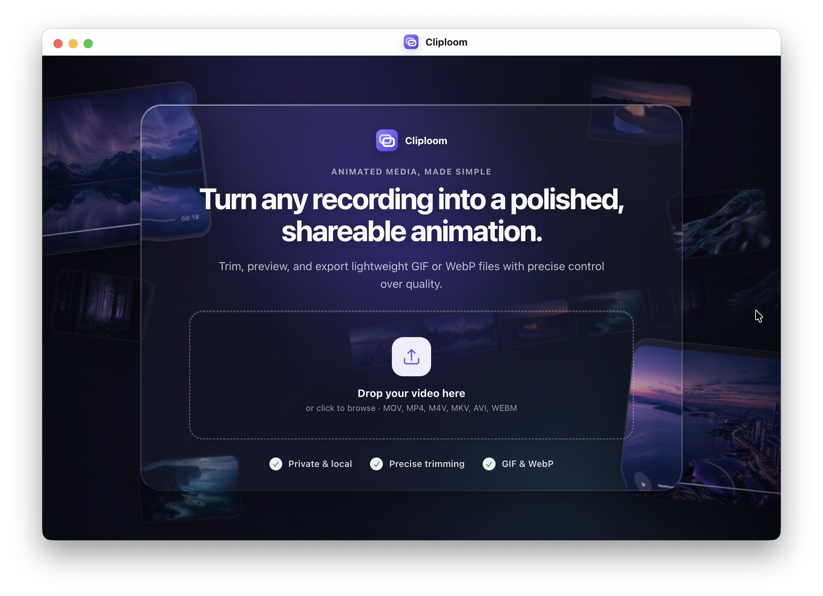Click the 'Cliploom' name in the card header
This screenshot has height=596, width=823.
point(426,141)
